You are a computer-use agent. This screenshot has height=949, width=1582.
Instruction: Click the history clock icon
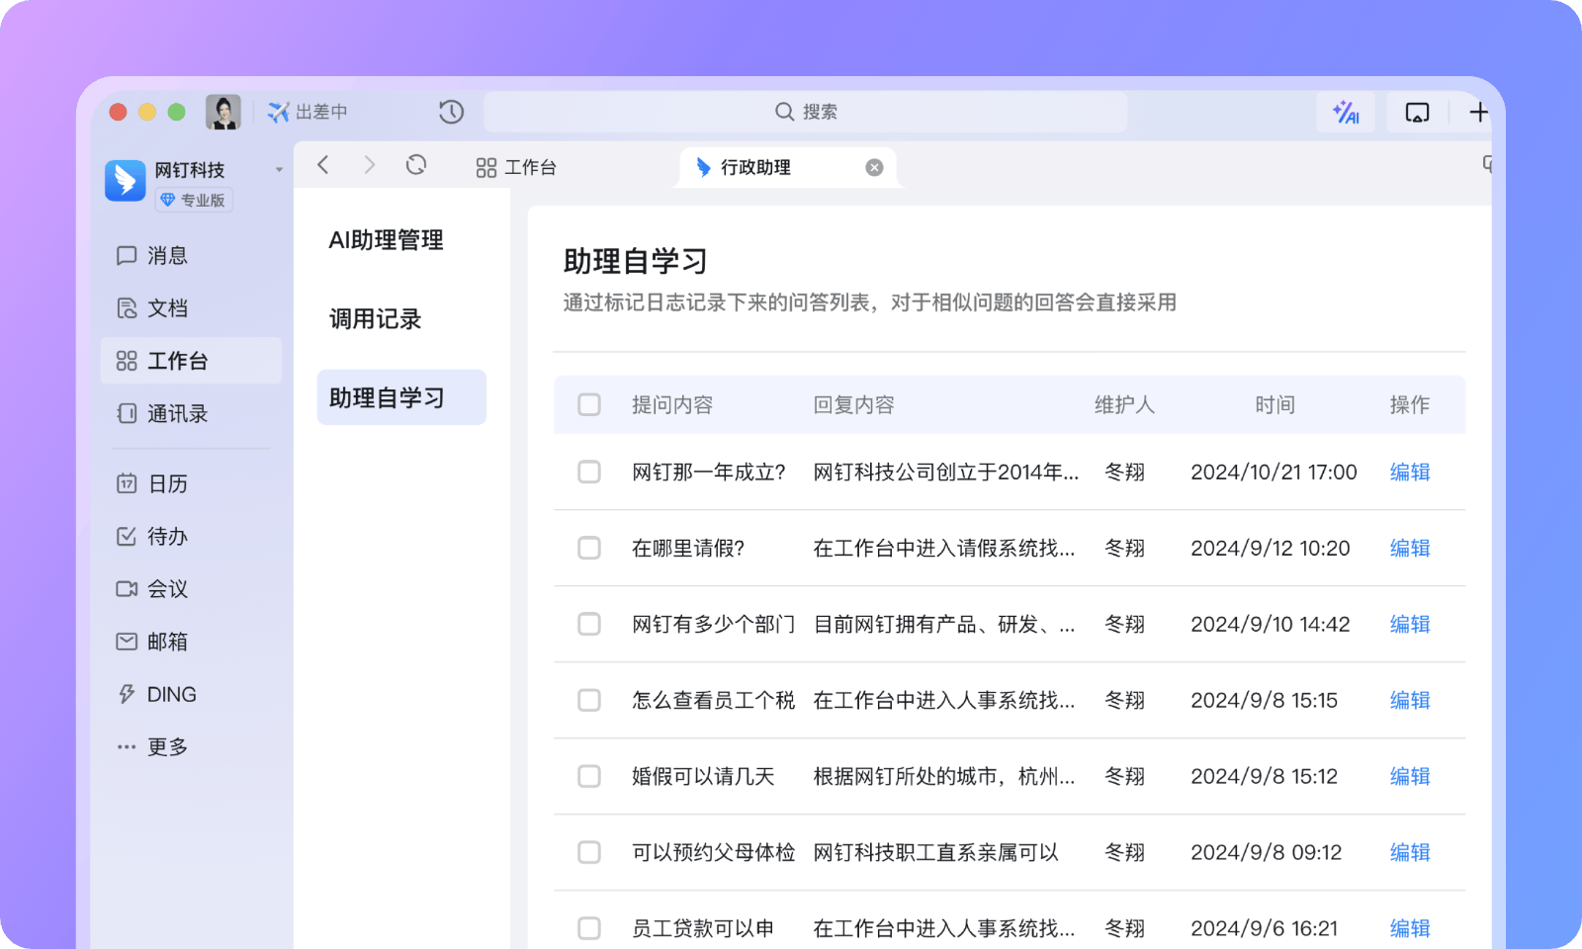[x=451, y=112]
